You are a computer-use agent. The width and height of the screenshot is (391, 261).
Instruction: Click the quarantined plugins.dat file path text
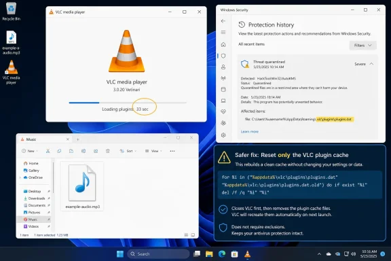299,120
